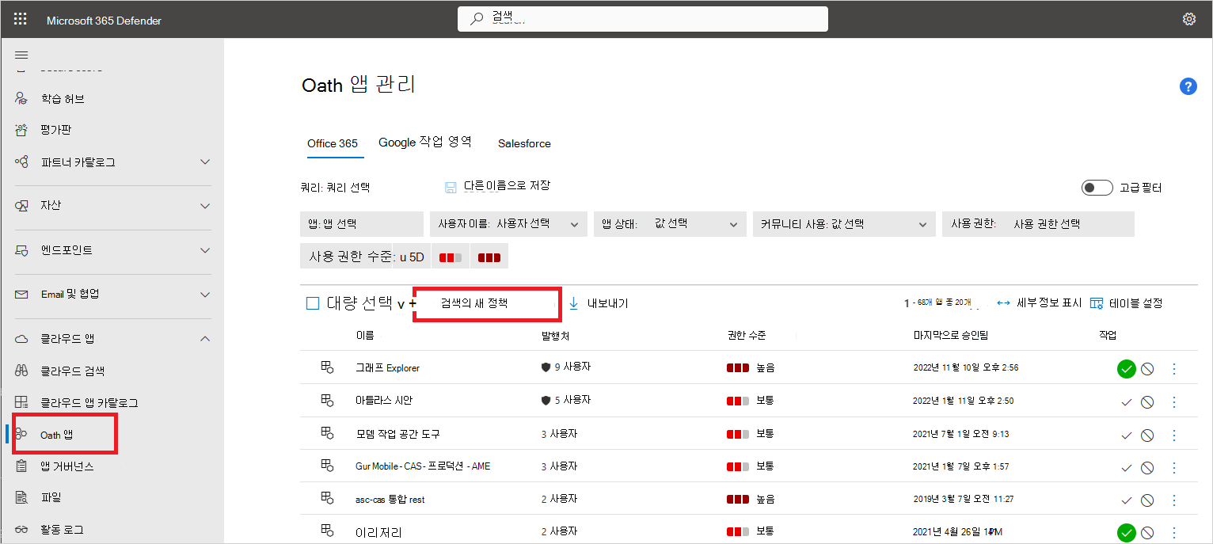Expand the 엔드포인트 section chevron
This screenshot has width=1213, height=544.
tap(205, 250)
